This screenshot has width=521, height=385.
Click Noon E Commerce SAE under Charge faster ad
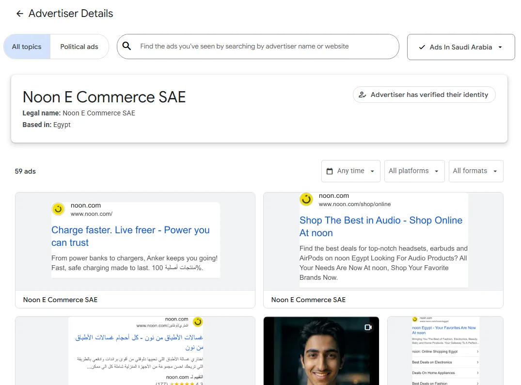[60, 300]
